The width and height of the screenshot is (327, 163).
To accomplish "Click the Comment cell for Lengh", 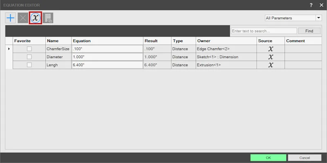I will [x=303, y=65].
